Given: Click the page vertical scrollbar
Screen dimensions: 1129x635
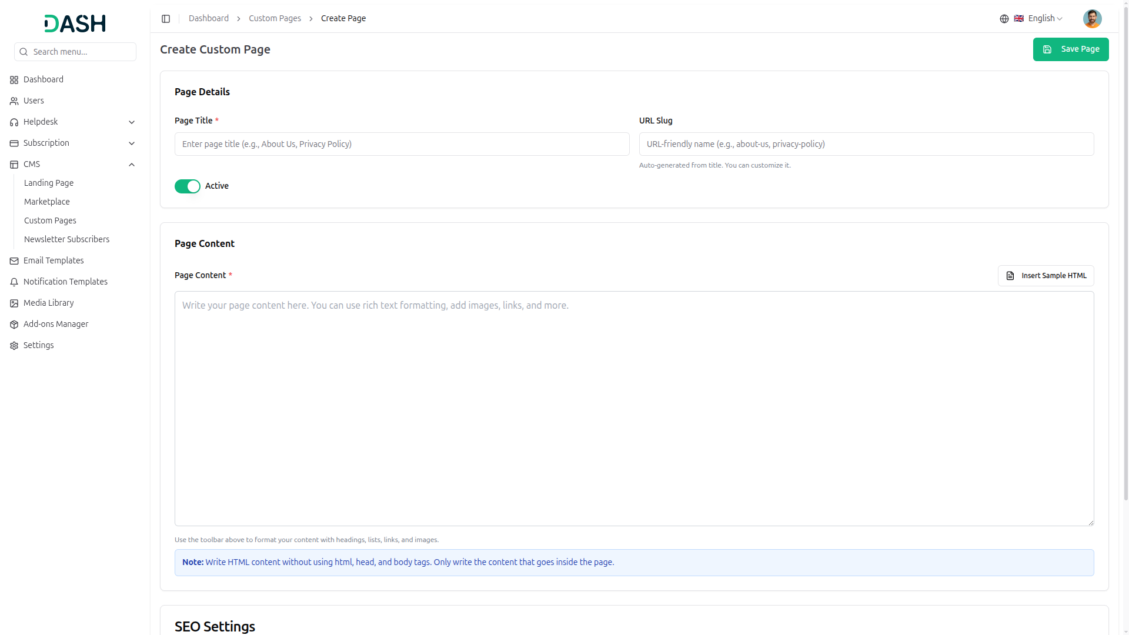Looking at the screenshot, I should [1125, 253].
